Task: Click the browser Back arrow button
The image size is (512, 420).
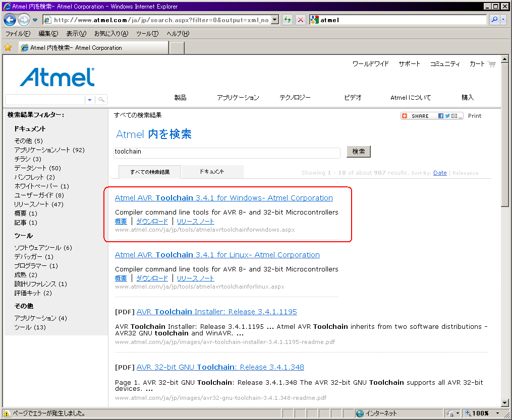Action: [x=10, y=20]
